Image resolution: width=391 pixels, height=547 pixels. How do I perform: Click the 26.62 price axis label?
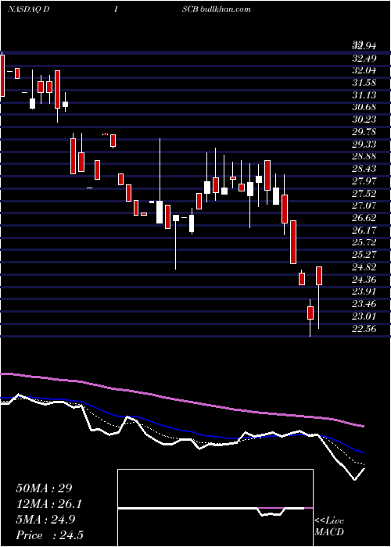364,218
